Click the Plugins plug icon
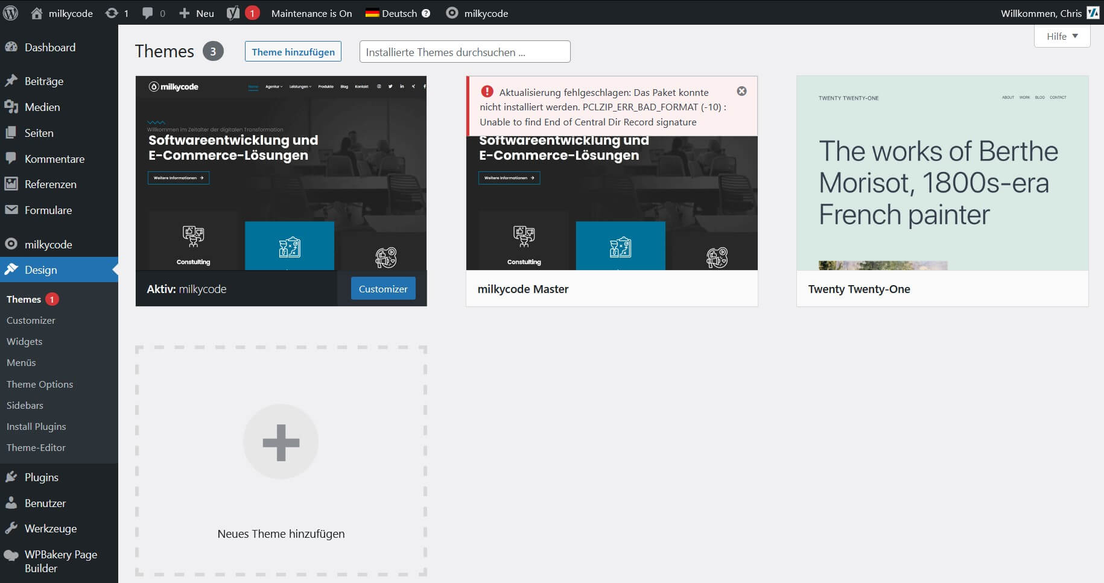The width and height of the screenshot is (1104, 583). coord(11,477)
